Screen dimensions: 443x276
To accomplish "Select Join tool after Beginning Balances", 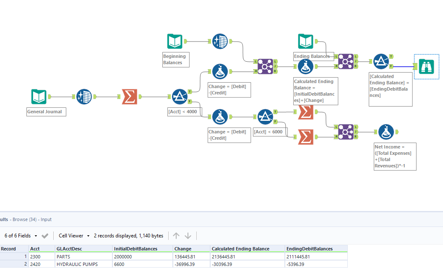I will coord(265,66).
